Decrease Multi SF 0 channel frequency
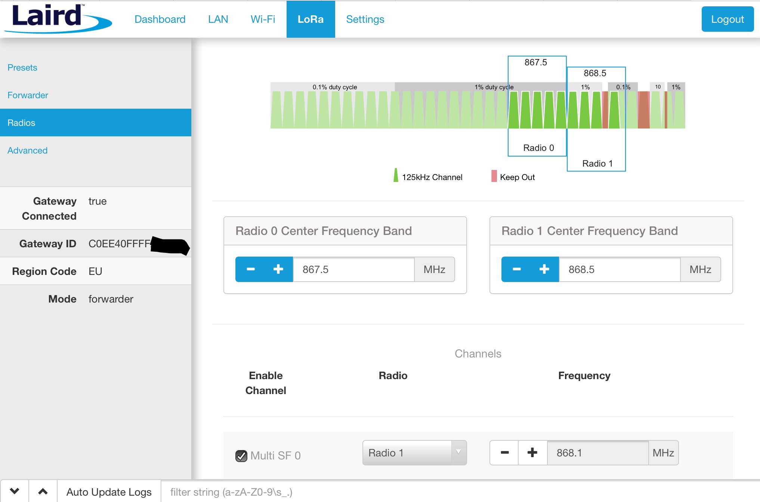 pos(504,453)
